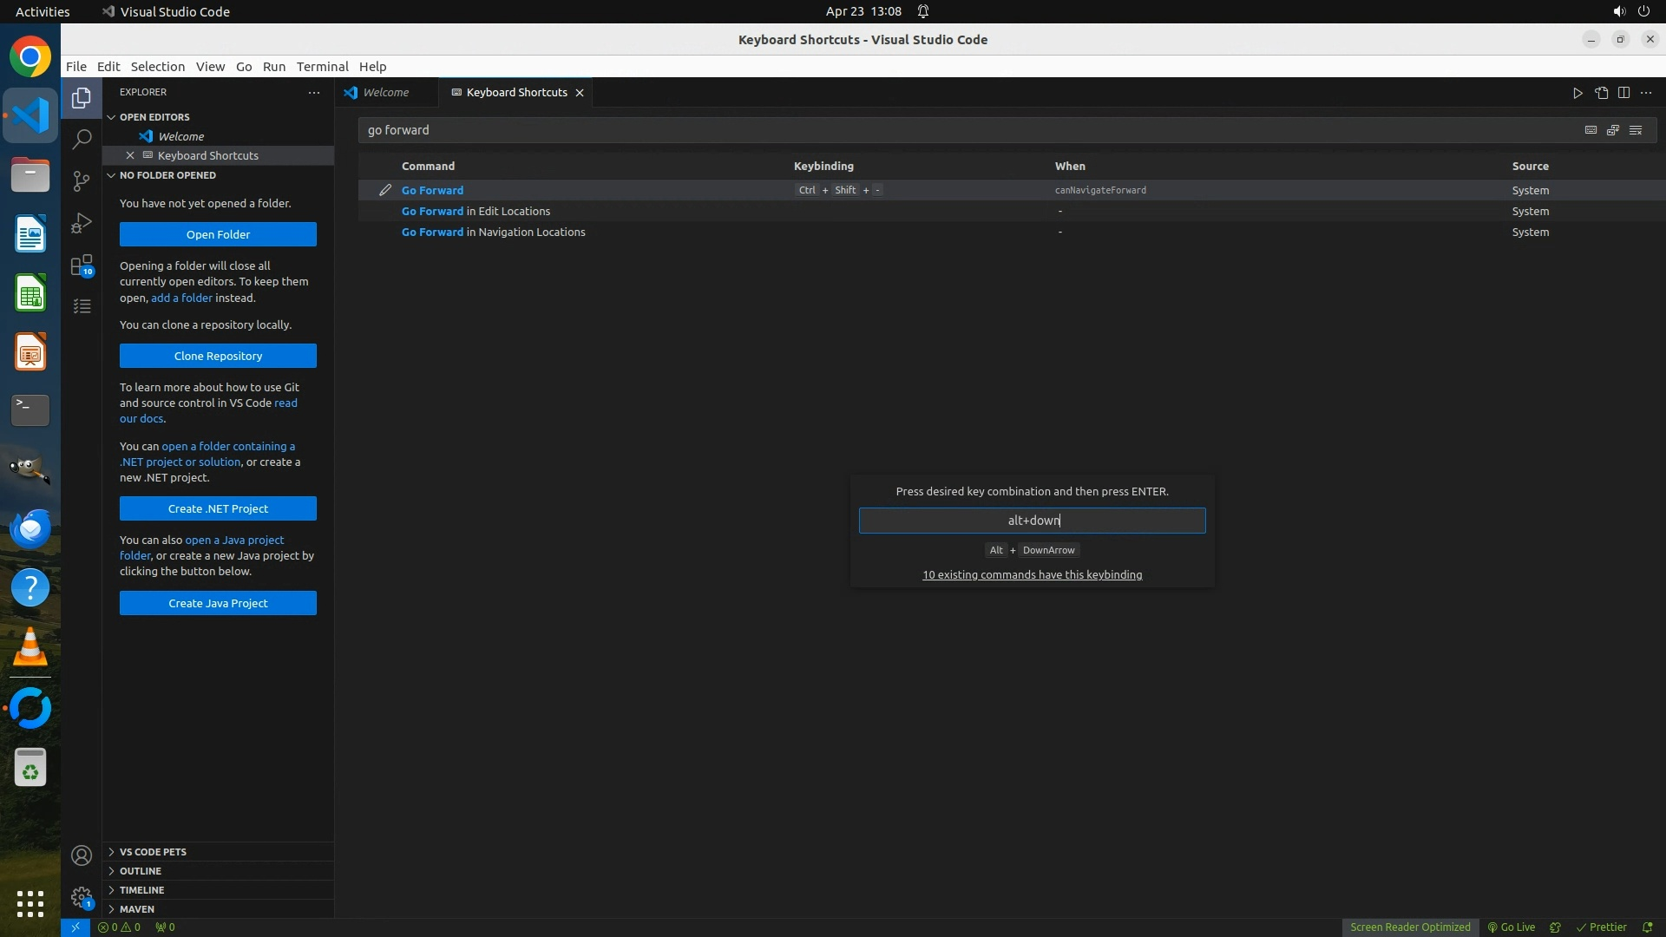Collapse the Open Editors section
This screenshot has height=937, width=1666.
pyautogui.click(x=154, y=117)
